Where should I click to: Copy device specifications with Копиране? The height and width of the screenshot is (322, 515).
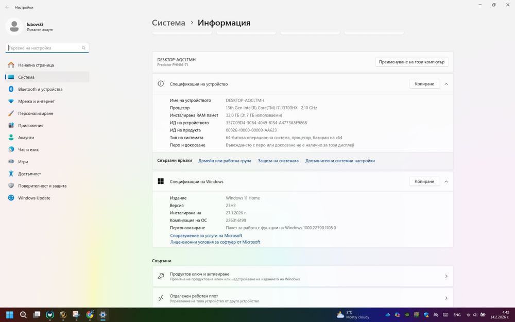click(424, 84)
